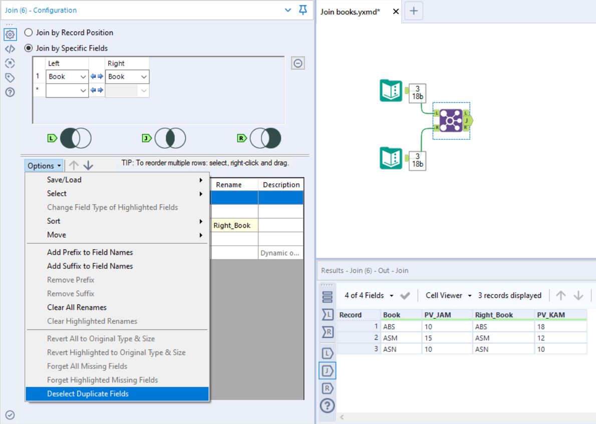Open the annotation tag icon in the sidebar
This screenshot has width=596, height=424.
coord(10,78)
